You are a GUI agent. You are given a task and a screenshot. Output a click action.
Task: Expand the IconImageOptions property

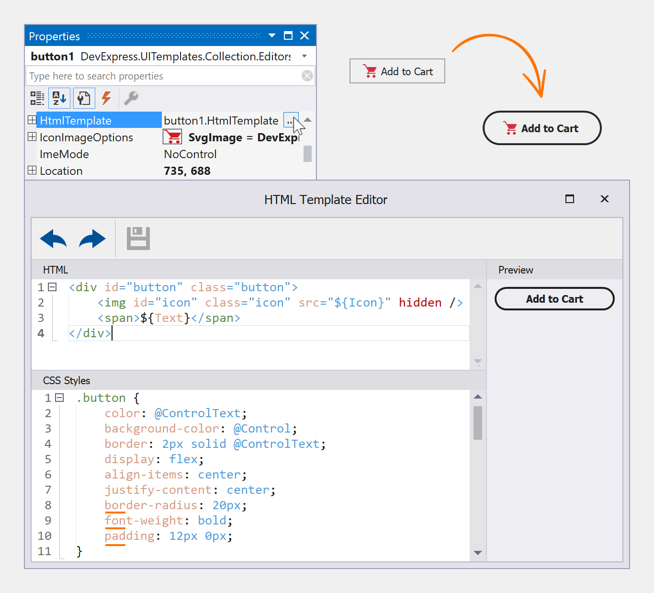point(32,137)
